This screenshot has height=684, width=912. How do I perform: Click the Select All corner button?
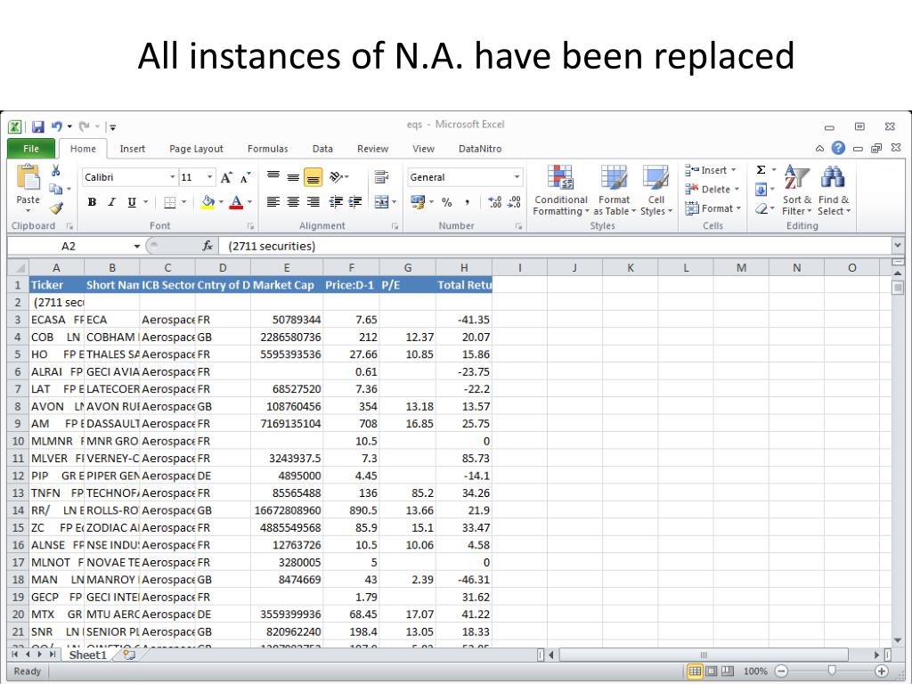click(x=19, y=267)
